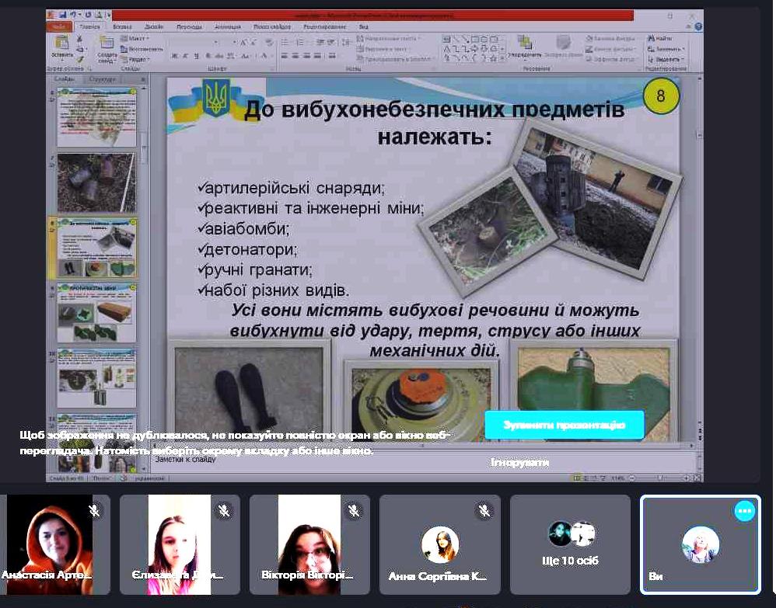
Task: Open the three-dot options on your own tile
Action: click(x=744, y=510)
